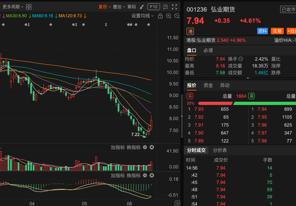The width and height of the screenshot is (296, 206).
Task: Click the 14:56 trade record row
Action: [x=240, y=168]
